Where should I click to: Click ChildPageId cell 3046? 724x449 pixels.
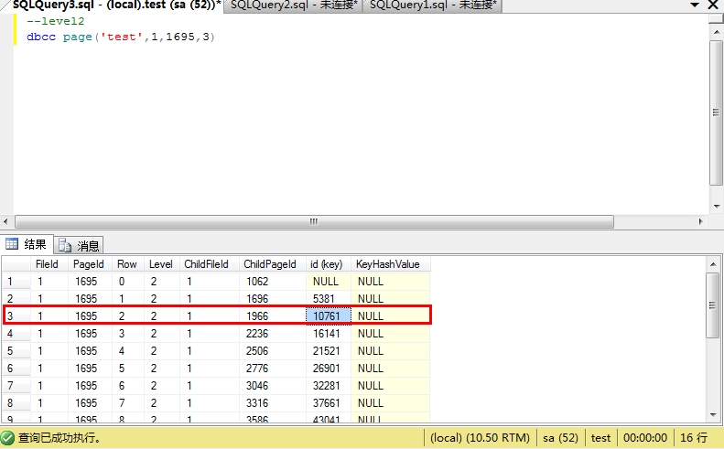[273, 386]
